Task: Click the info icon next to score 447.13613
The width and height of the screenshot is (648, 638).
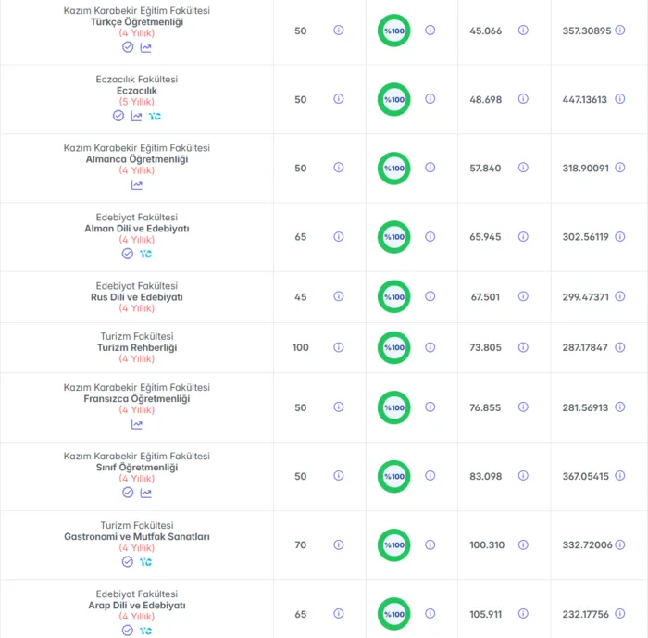Action: point(619,99)
